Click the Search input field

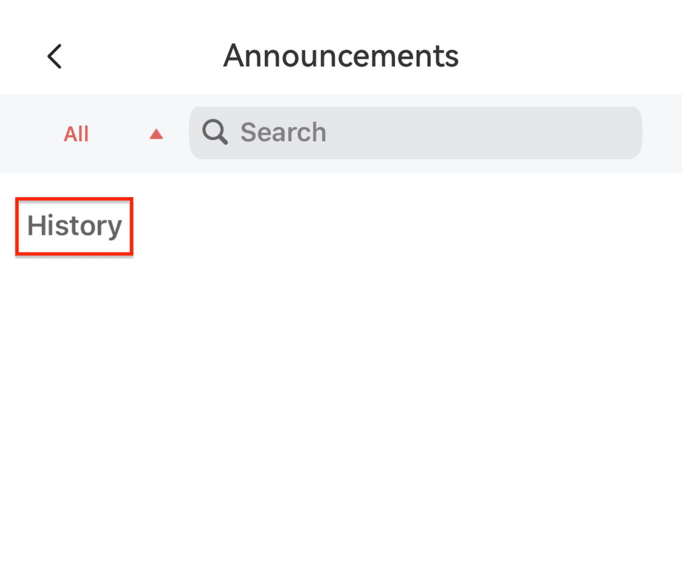pos(426,133)
